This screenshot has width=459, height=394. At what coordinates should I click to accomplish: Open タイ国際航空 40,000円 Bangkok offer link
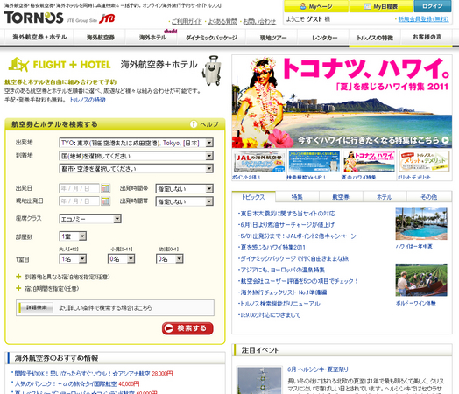tap(77, 383)
